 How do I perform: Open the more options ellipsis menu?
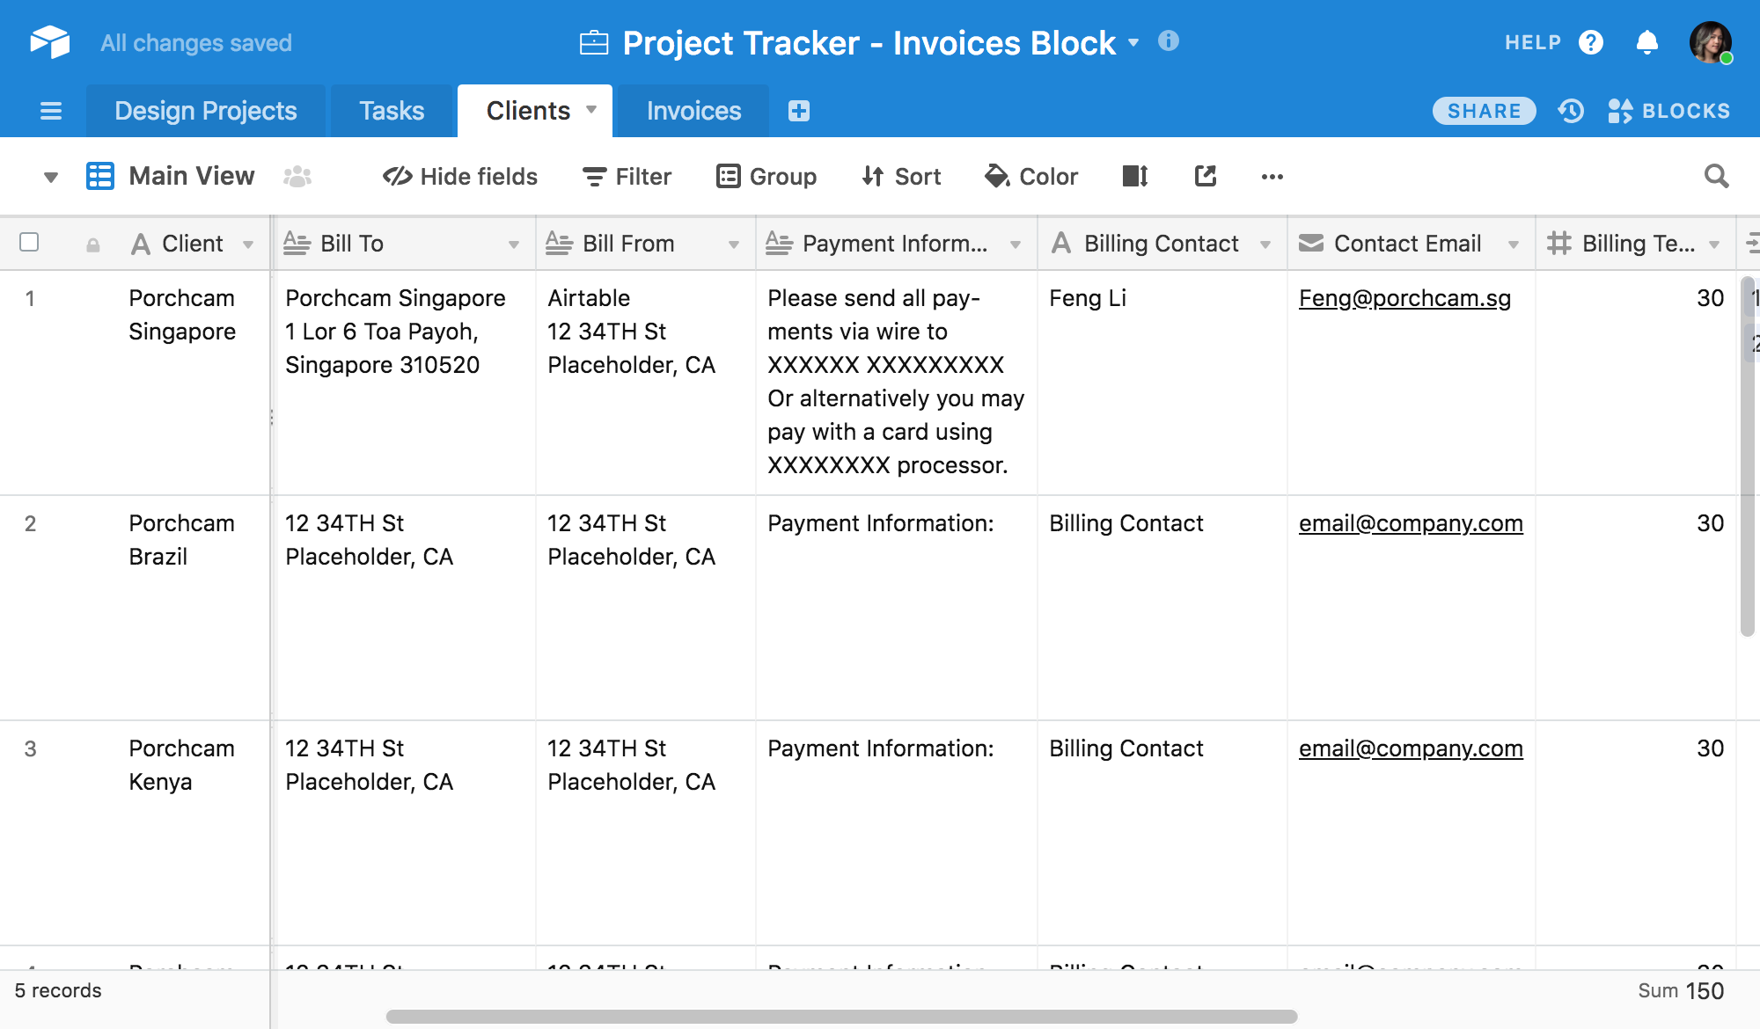pyautogui.click(x=1272, y=177)
